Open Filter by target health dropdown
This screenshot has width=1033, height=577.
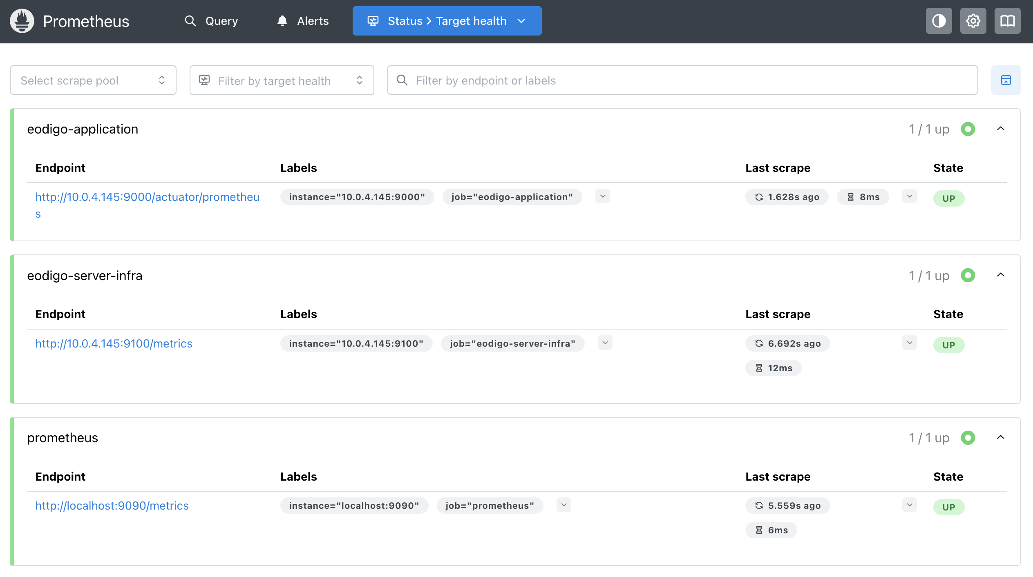(x=282, y=80)
